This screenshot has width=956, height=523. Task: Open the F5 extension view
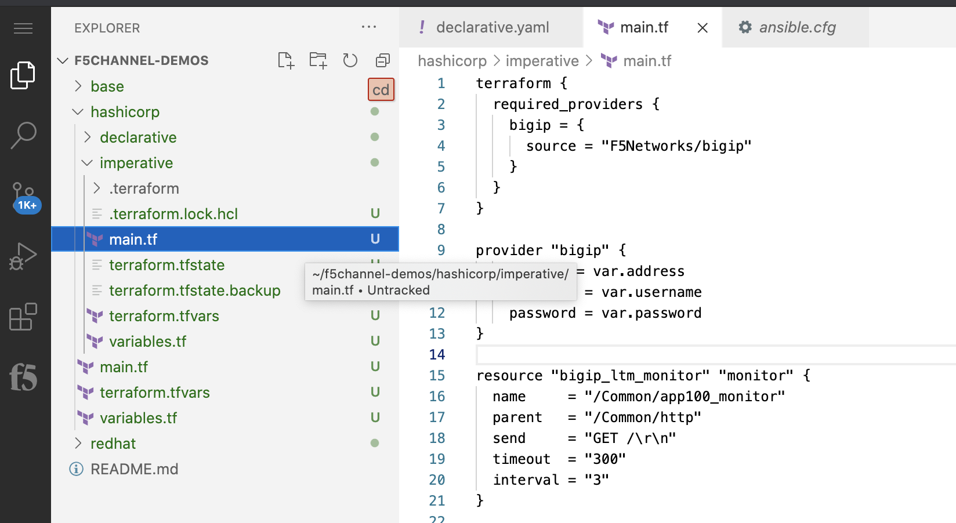point(23,377)
